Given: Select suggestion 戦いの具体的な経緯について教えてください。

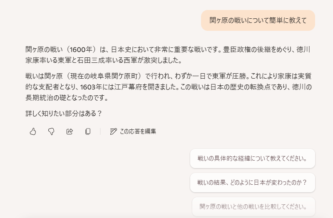Looking at the screenshot, I should pyautogui.click(x=253, y=159).
